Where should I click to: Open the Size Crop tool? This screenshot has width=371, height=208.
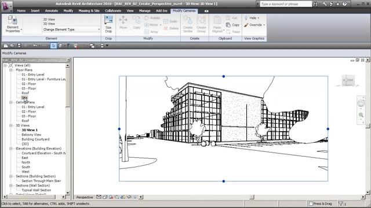108,24
